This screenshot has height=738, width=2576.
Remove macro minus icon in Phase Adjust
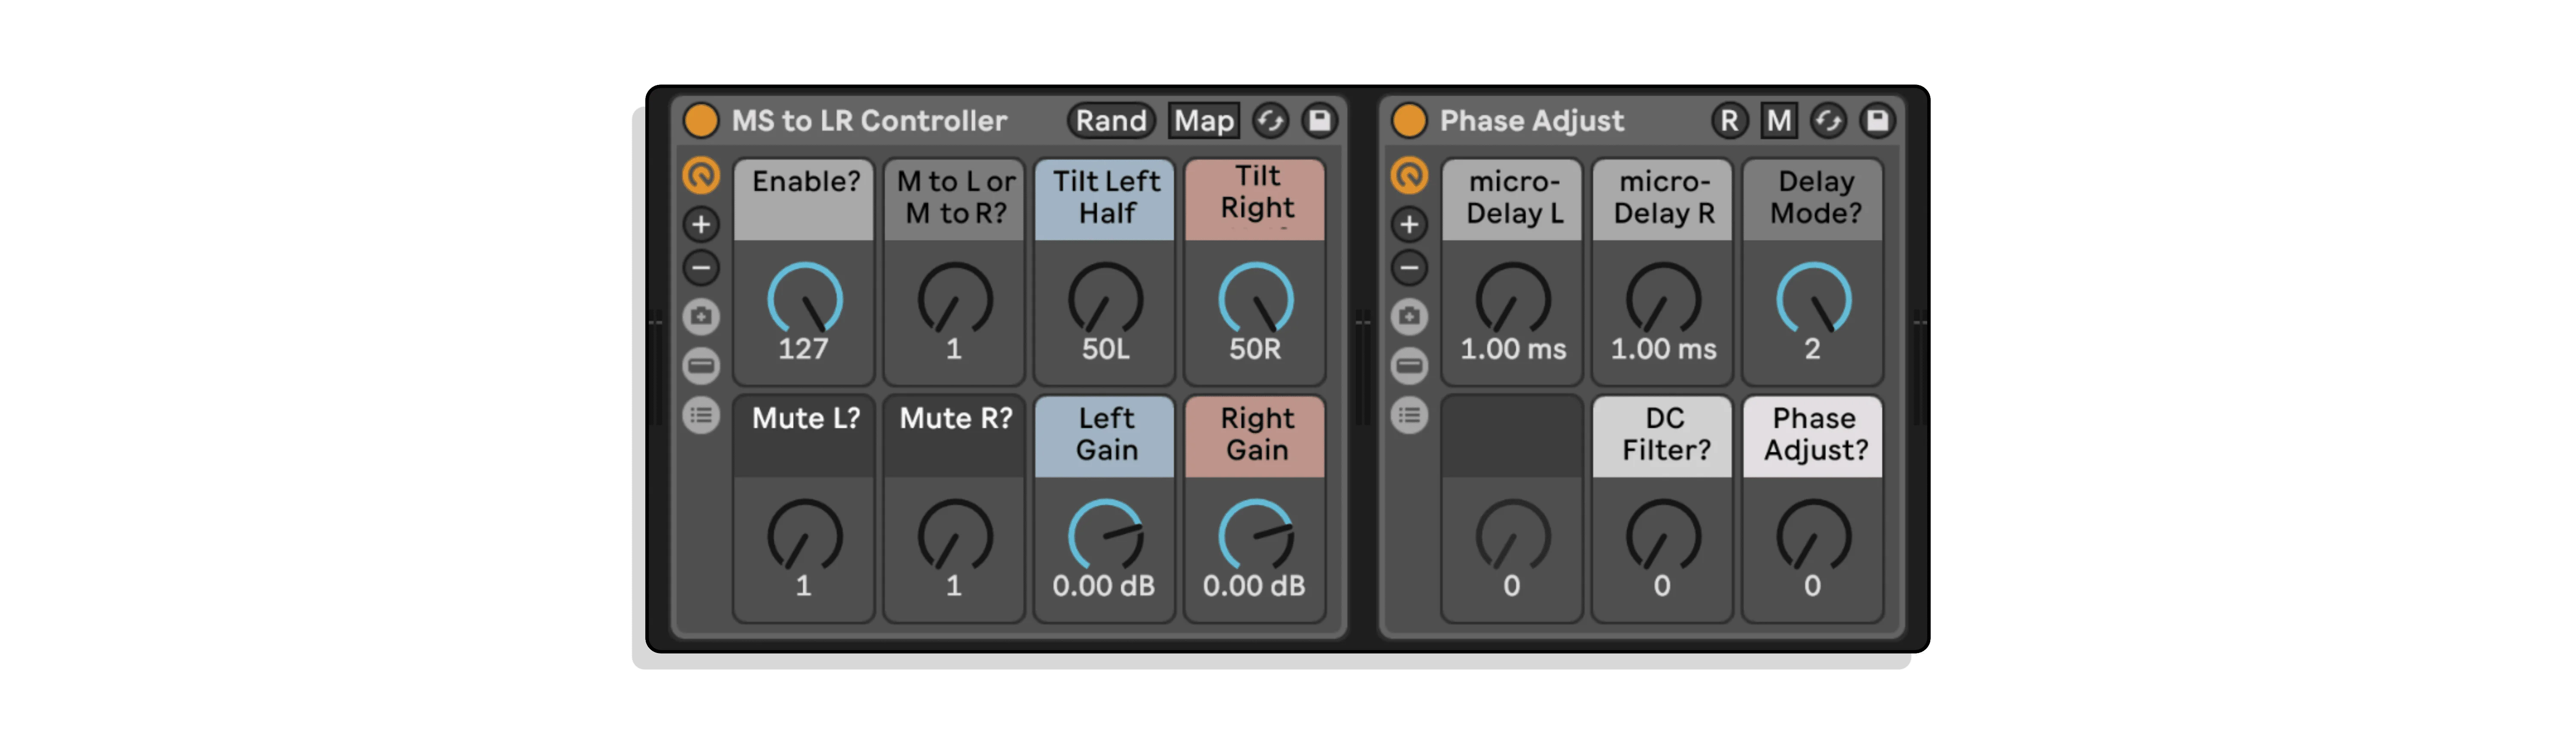pos(1409,268)
